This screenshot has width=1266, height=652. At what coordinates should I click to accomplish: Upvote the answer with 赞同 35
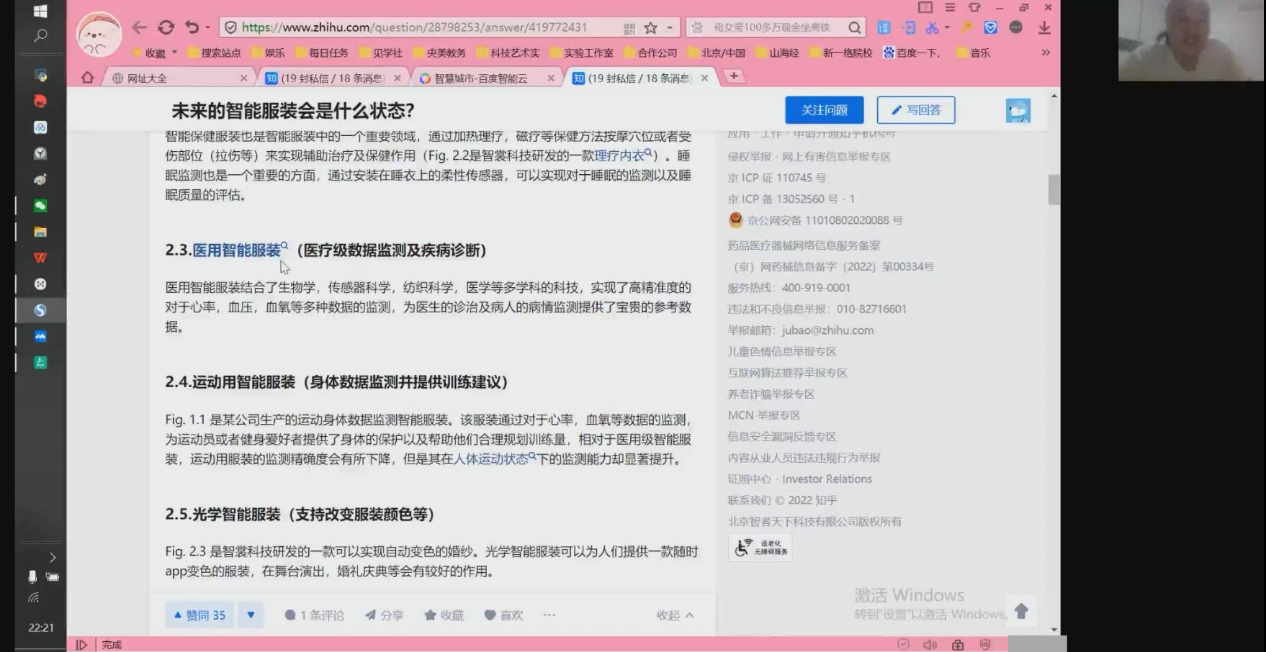(199, 615)
